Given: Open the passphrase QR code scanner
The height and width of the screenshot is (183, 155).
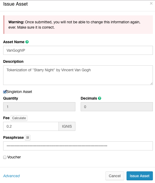Looking at the screenshot, I should (x=28, y=138).
